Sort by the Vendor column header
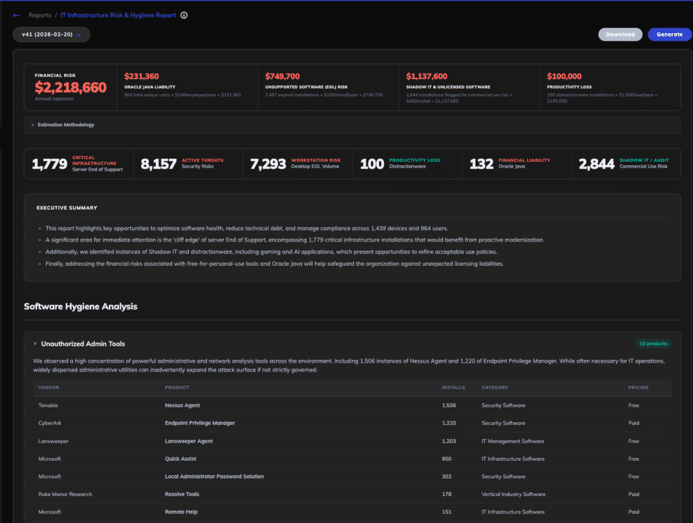Image resolution: width=693 pixels, height=523 pixels. [x=49, y=388]
